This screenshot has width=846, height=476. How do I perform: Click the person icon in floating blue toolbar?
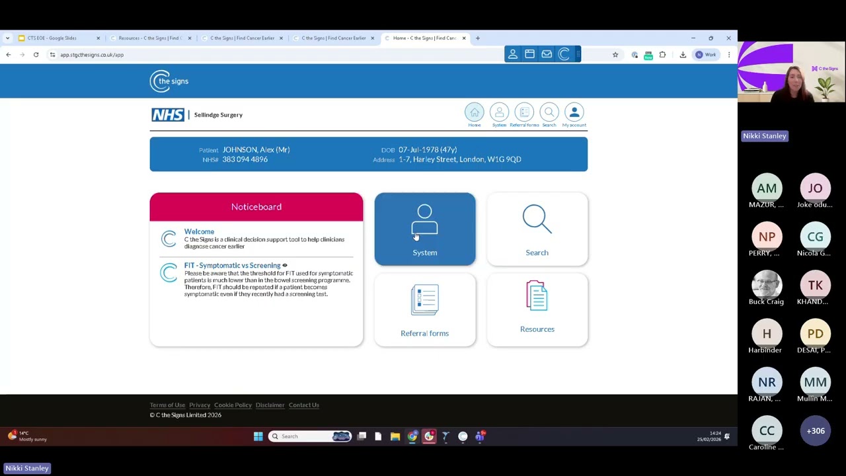[513, 54]
